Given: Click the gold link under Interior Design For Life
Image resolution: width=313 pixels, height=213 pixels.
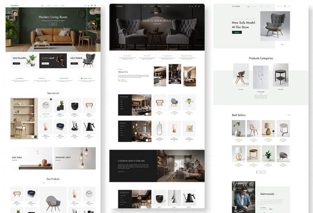Looking at the screenshot, I should click(x=121, y=171).
